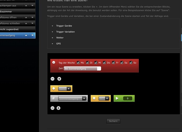Click the minus icon below the red time block

click(x=52, y=79)
